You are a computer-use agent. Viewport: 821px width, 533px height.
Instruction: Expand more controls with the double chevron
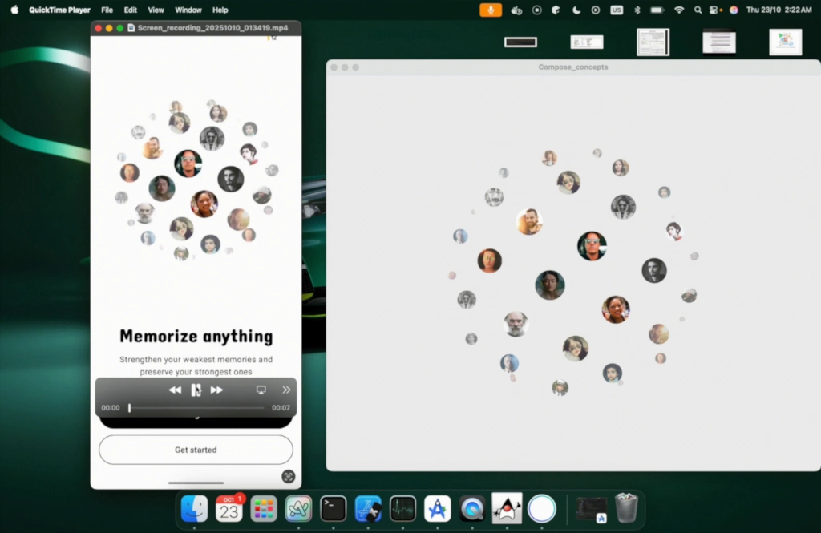click(x=286, y=390)
